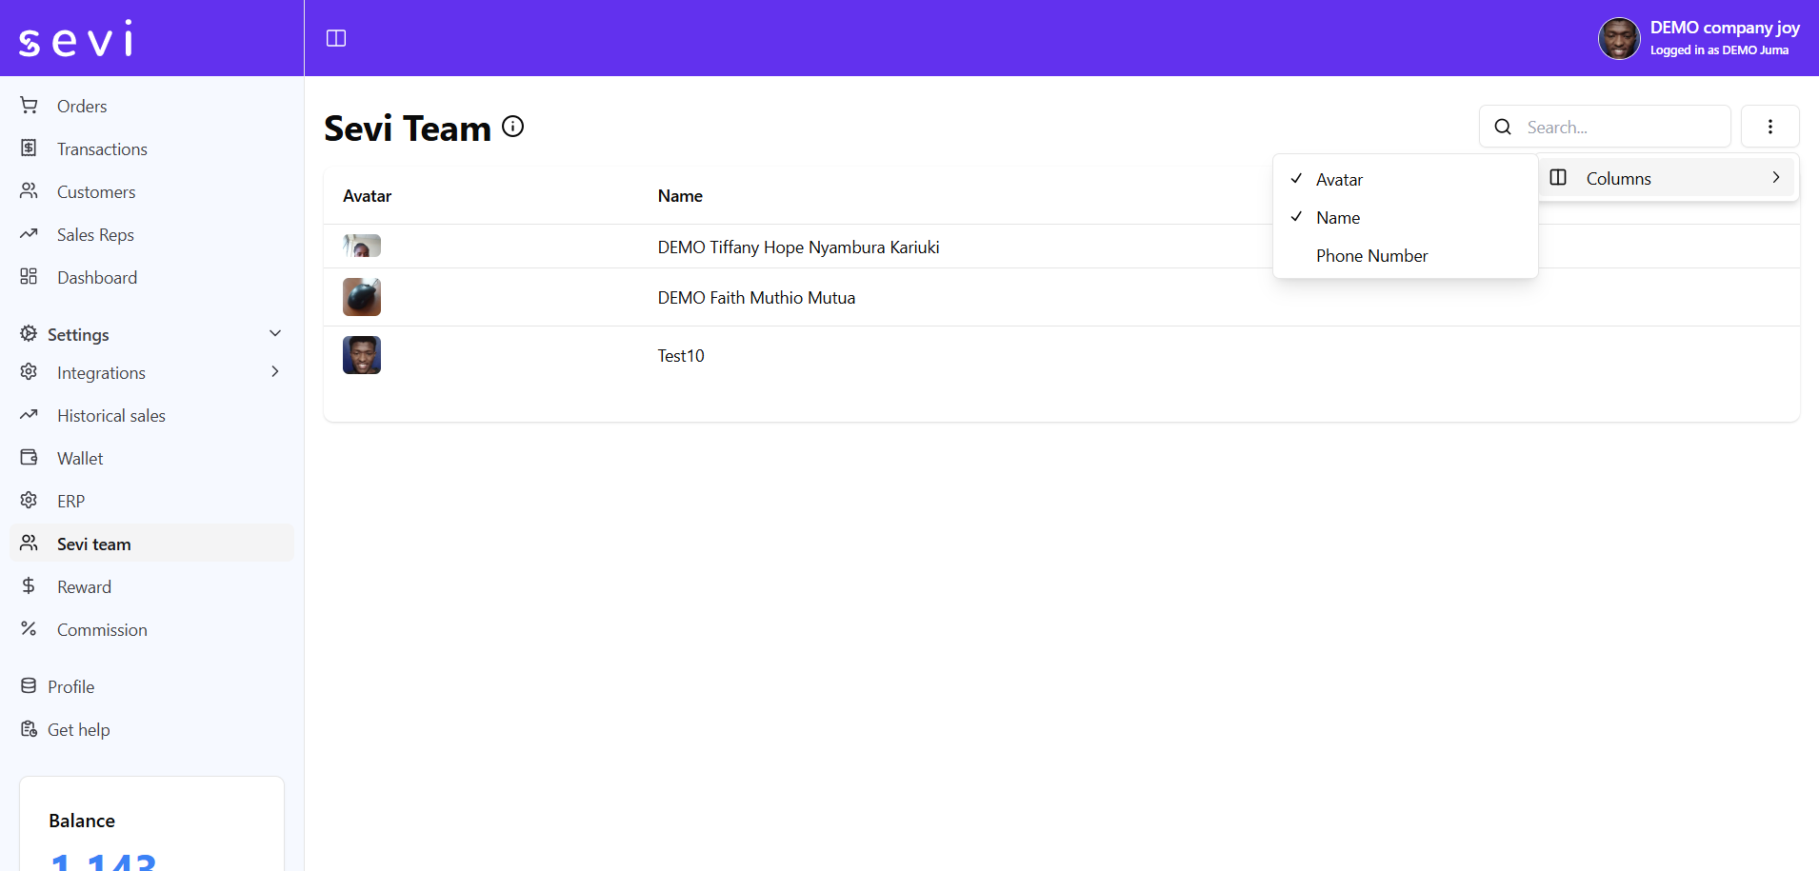Click the Wallet icon in sidebar
Image resolution: width=1819 pixels, height=871 pixels.
coord(30,458)
